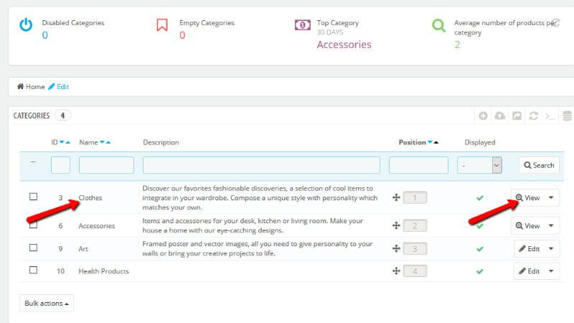Select the Art category checkbox
Screen dimensions: 574x323
pos(33,248)
